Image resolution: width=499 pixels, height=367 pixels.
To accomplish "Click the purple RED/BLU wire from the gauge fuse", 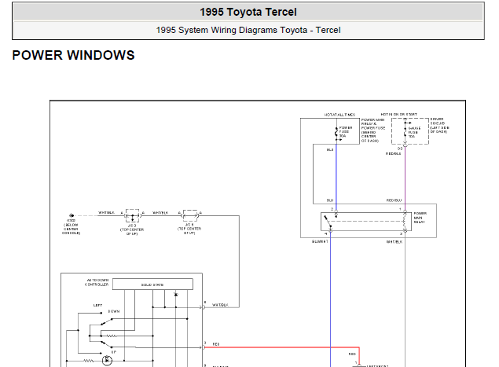I will 405,178.
